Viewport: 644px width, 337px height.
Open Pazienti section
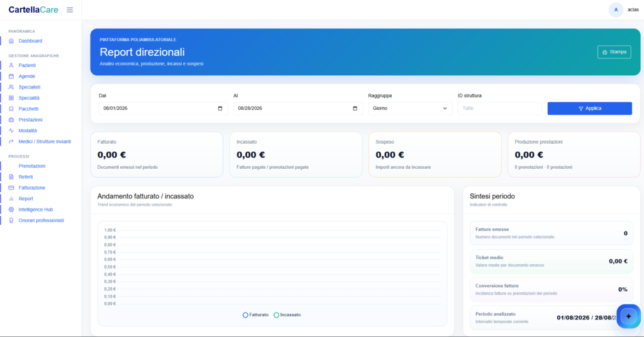27,65
